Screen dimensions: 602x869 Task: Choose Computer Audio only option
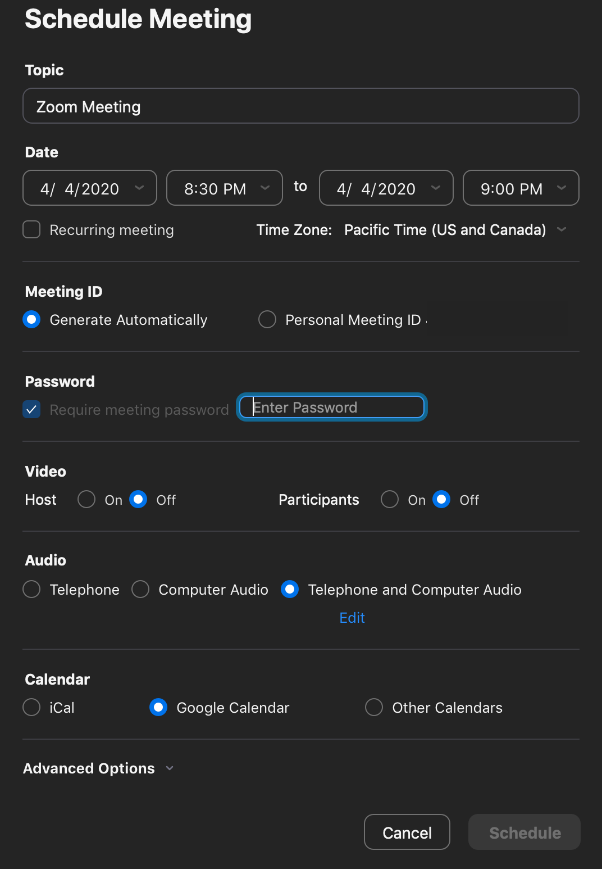pyautogui.click(x=140, y=590)
